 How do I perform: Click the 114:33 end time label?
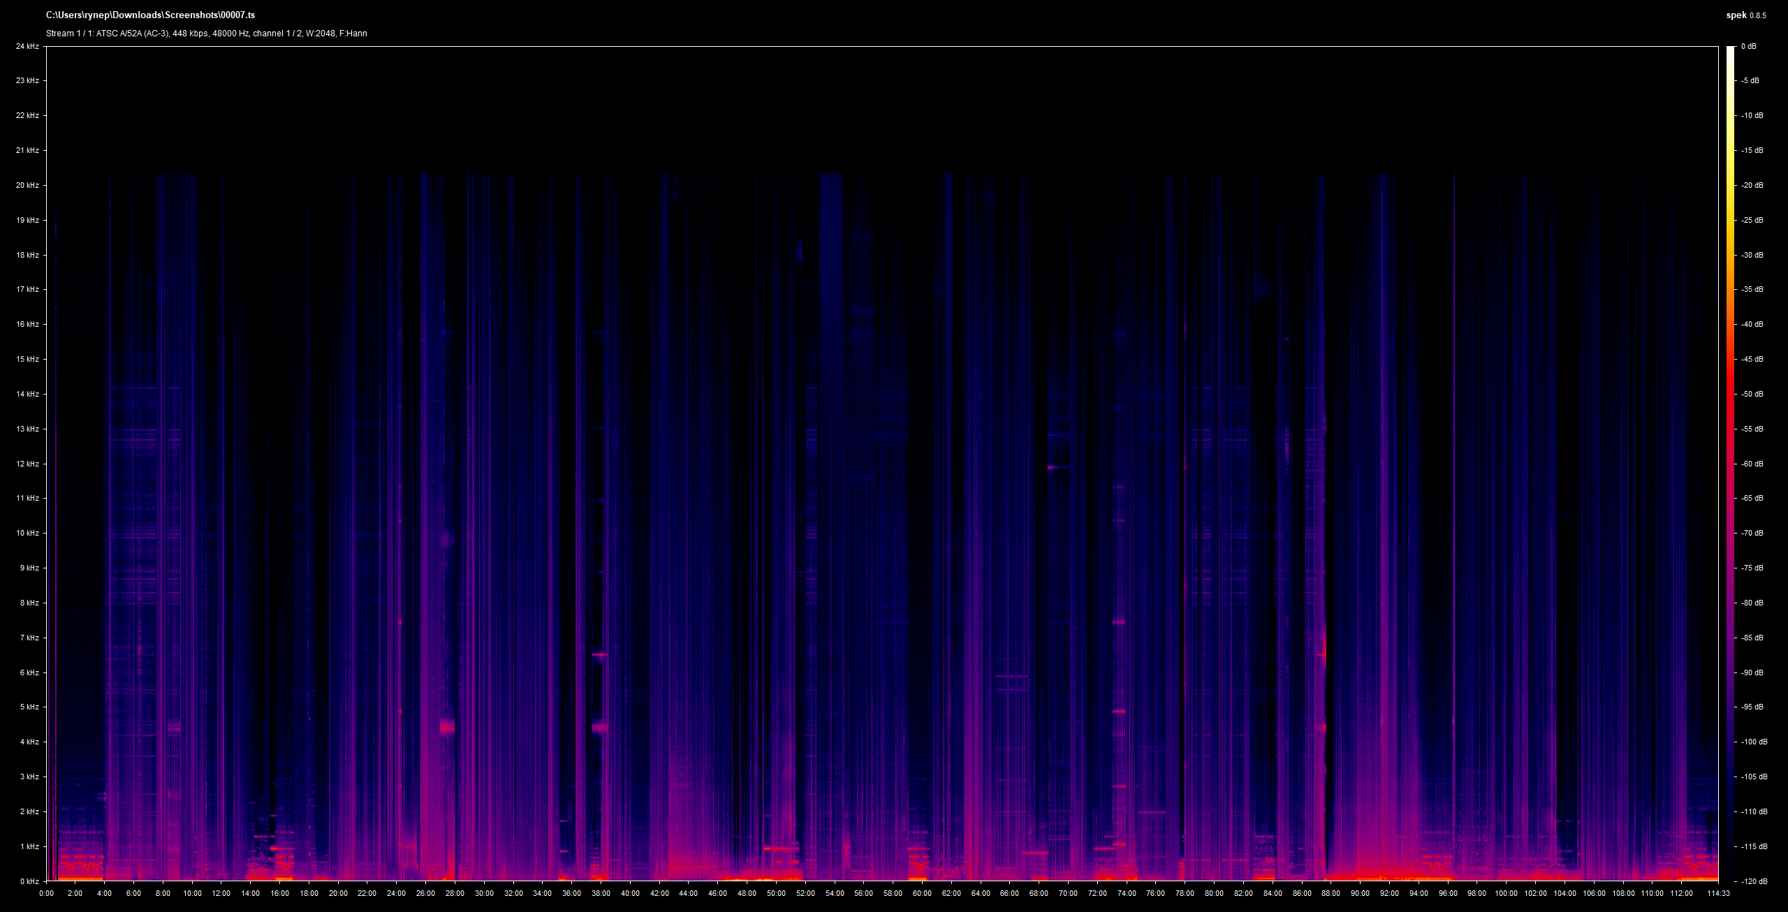coord(1717,893)
